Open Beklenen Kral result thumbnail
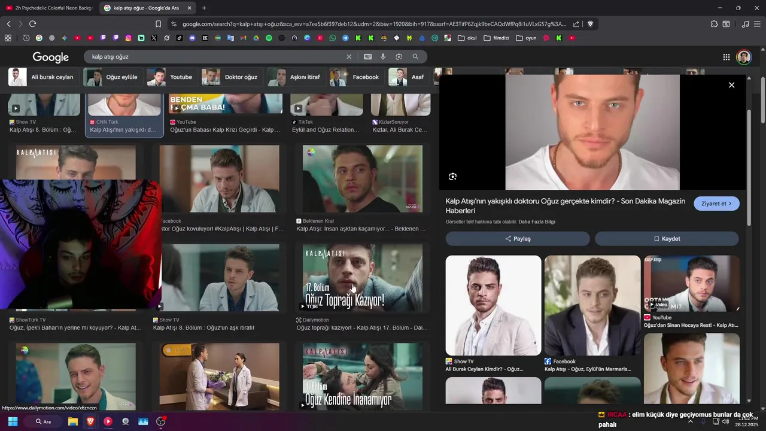The height and width of the screenshot is (431, 766). click(362, 178)
